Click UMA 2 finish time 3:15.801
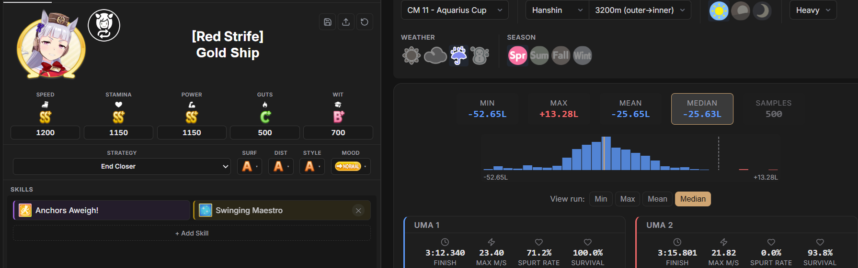Screen dimensions: 858x268 [x=677, y=253]
